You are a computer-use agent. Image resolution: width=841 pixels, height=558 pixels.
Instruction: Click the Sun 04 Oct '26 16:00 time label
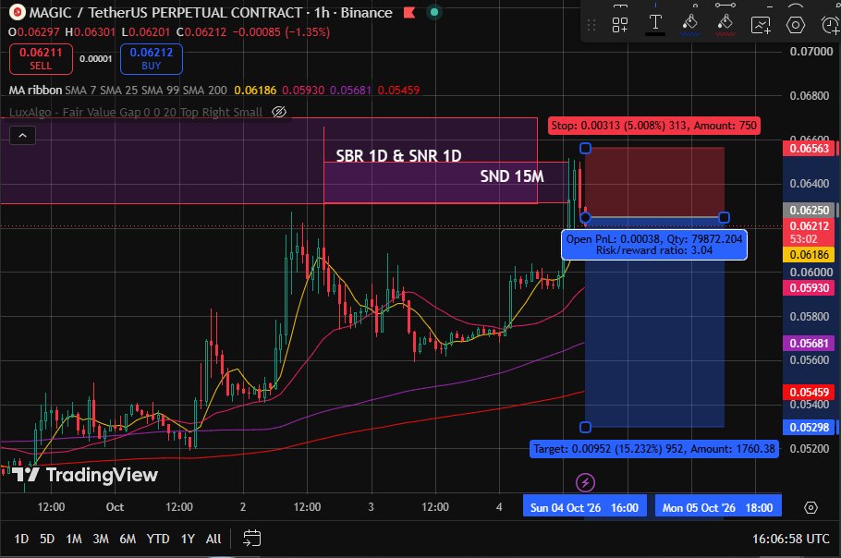(585, 507)
